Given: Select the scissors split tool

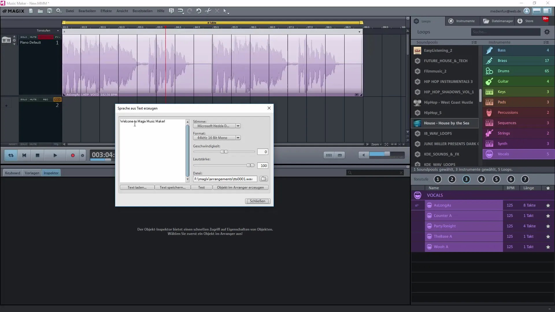Looking at the screenshot, I should click(x=208, y=11).
